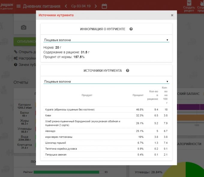Click the Рацион logo
Viewport: 204px width, 177px height.
click(7, 5)
